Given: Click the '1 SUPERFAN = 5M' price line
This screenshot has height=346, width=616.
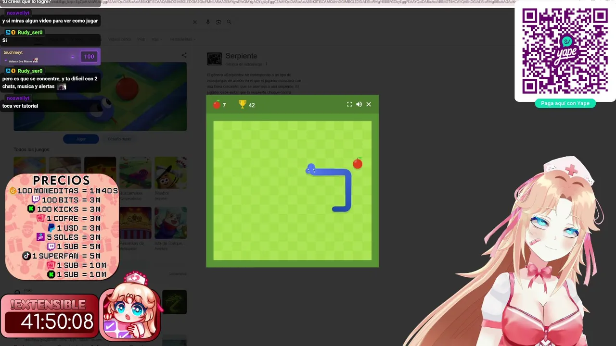Looking at the screenshot, I should click(x=62, y=256).
